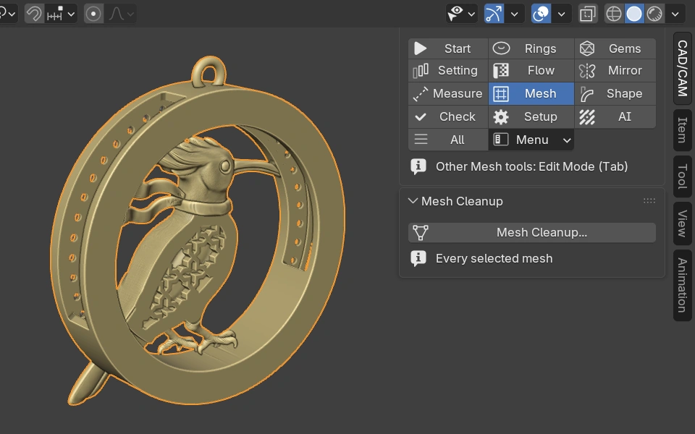
Task: Open the Menu dropdown
Action: [x=531, y=140]
